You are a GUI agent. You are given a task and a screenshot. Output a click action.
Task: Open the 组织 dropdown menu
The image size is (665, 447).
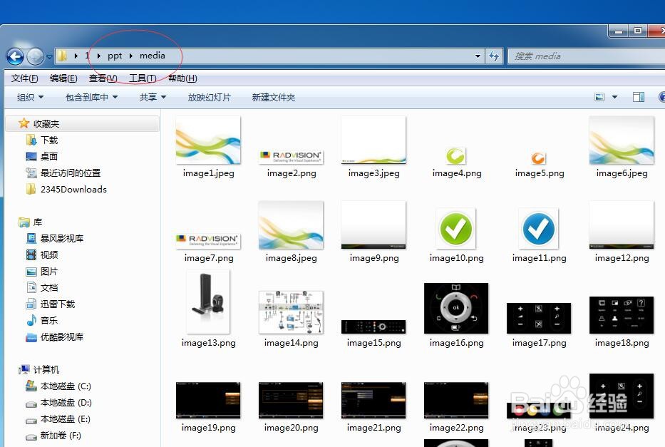pos(30,97)
